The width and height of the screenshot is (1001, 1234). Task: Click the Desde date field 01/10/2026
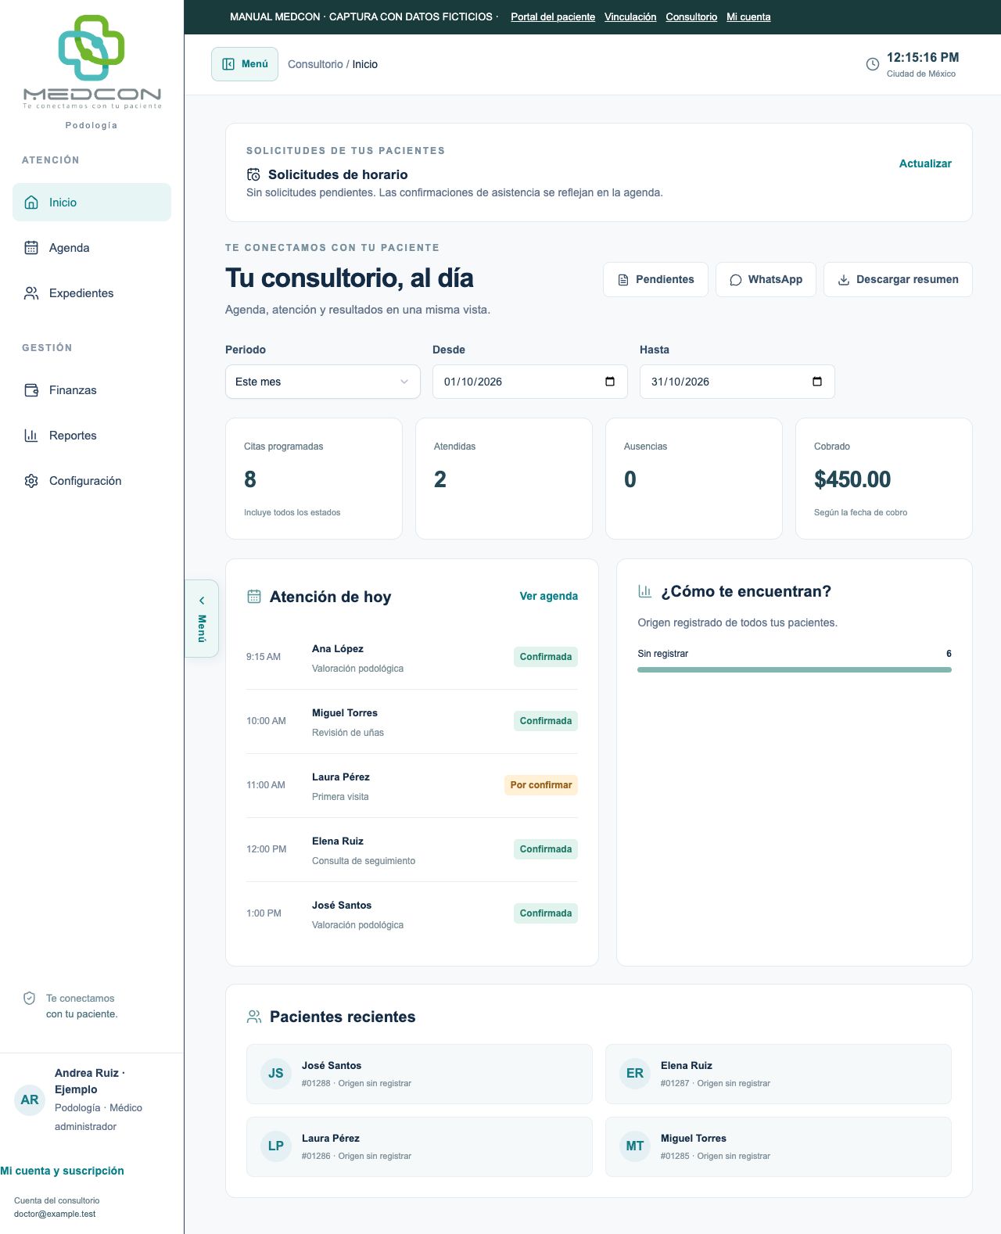(530, 382)
